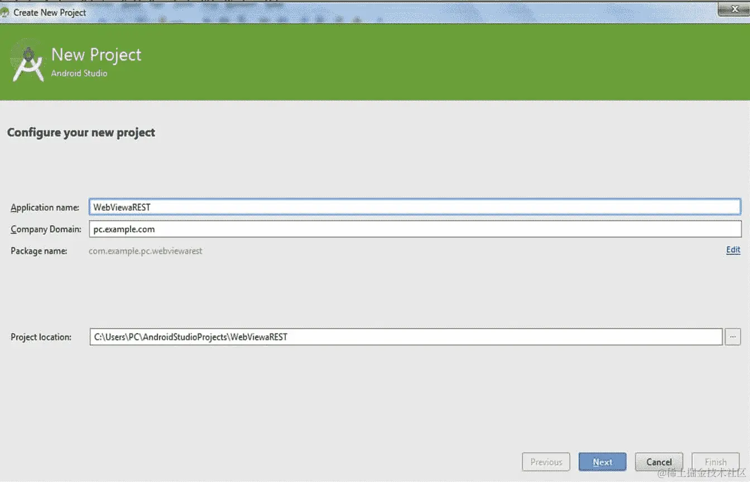Click the Previous button
Image resolution: width=750 pixels, height=482 pixels.
(546, 461)
